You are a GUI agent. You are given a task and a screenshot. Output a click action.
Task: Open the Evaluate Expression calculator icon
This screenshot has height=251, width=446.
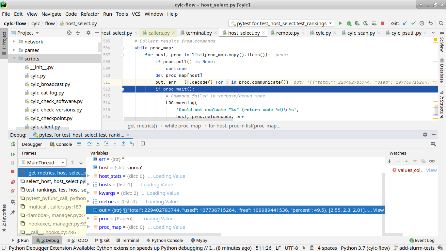coord(143,143)
